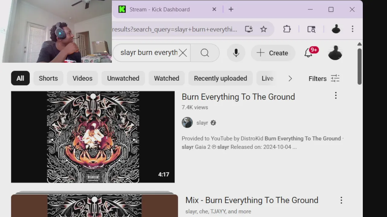Open options menu for Burn Everything To The Ground

click(x=336, y=96)
